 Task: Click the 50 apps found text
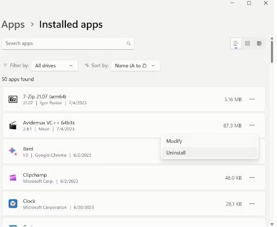point(18,79)
